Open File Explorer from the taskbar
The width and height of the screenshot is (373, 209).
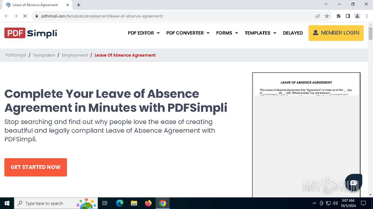click(134, 203)
